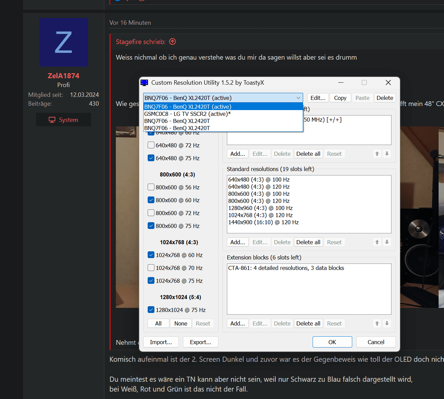
Task: Confirm with the OK button
Action: [332, 342]
